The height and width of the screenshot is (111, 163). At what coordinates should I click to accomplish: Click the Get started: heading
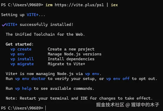click(19, 44)
